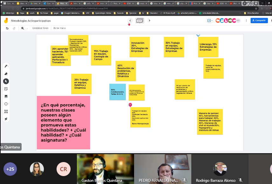Show the +21 additional collaborators
The height and width of the screenshot is (184, 272).
click(x=238, y=20)
